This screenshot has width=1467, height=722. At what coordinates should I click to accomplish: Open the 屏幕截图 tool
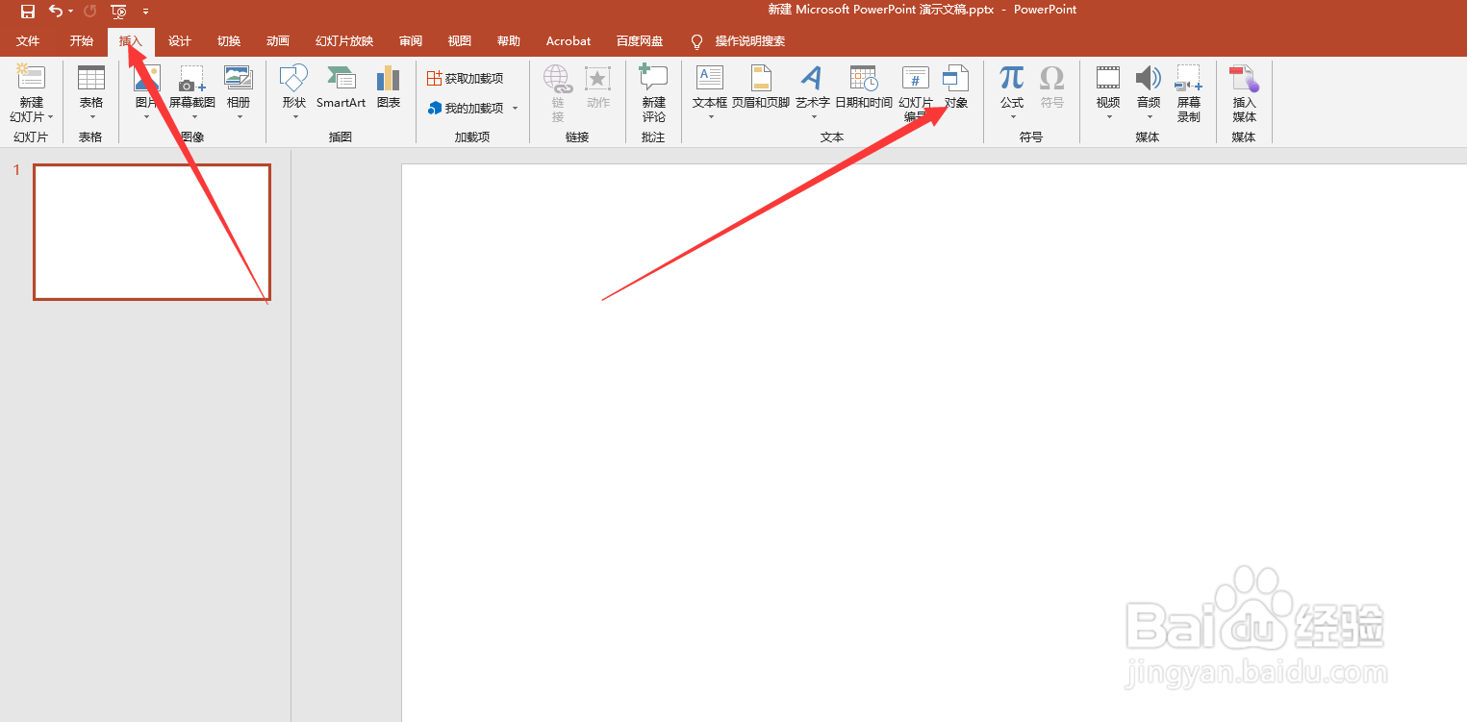pyautogui.click(x=192, y=92)
